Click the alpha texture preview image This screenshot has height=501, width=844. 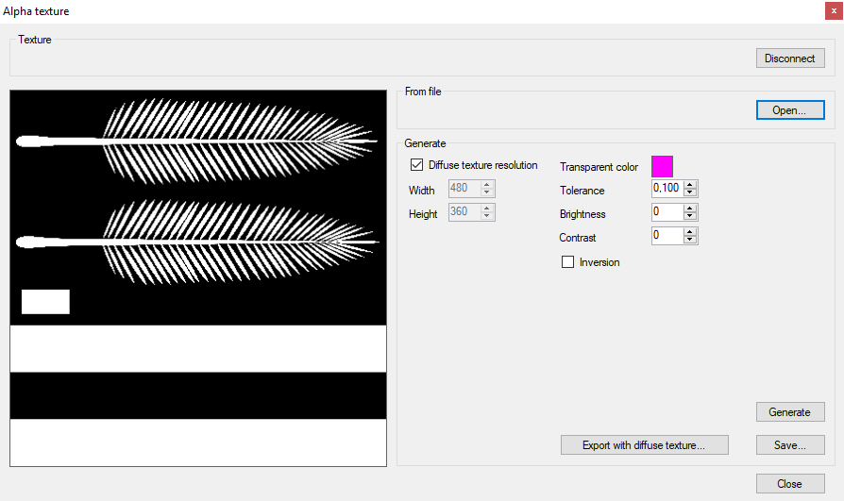tap(198, 278)
